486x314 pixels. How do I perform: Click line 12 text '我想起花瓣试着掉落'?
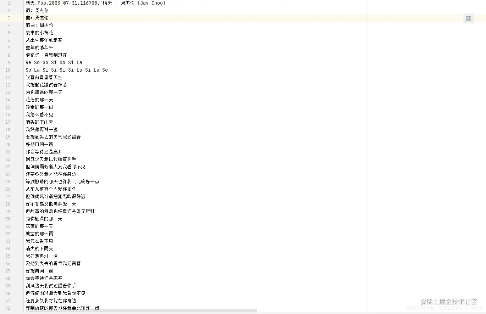pyautogui.click(x=46, y=85)
